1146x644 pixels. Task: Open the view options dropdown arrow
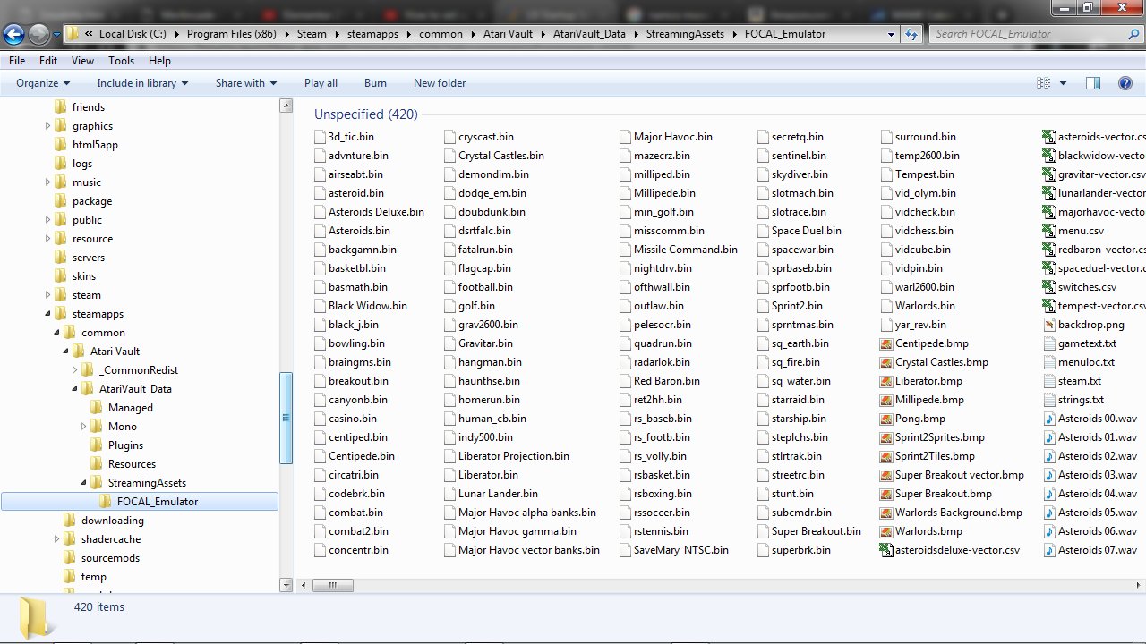(x=1063, y=83)
